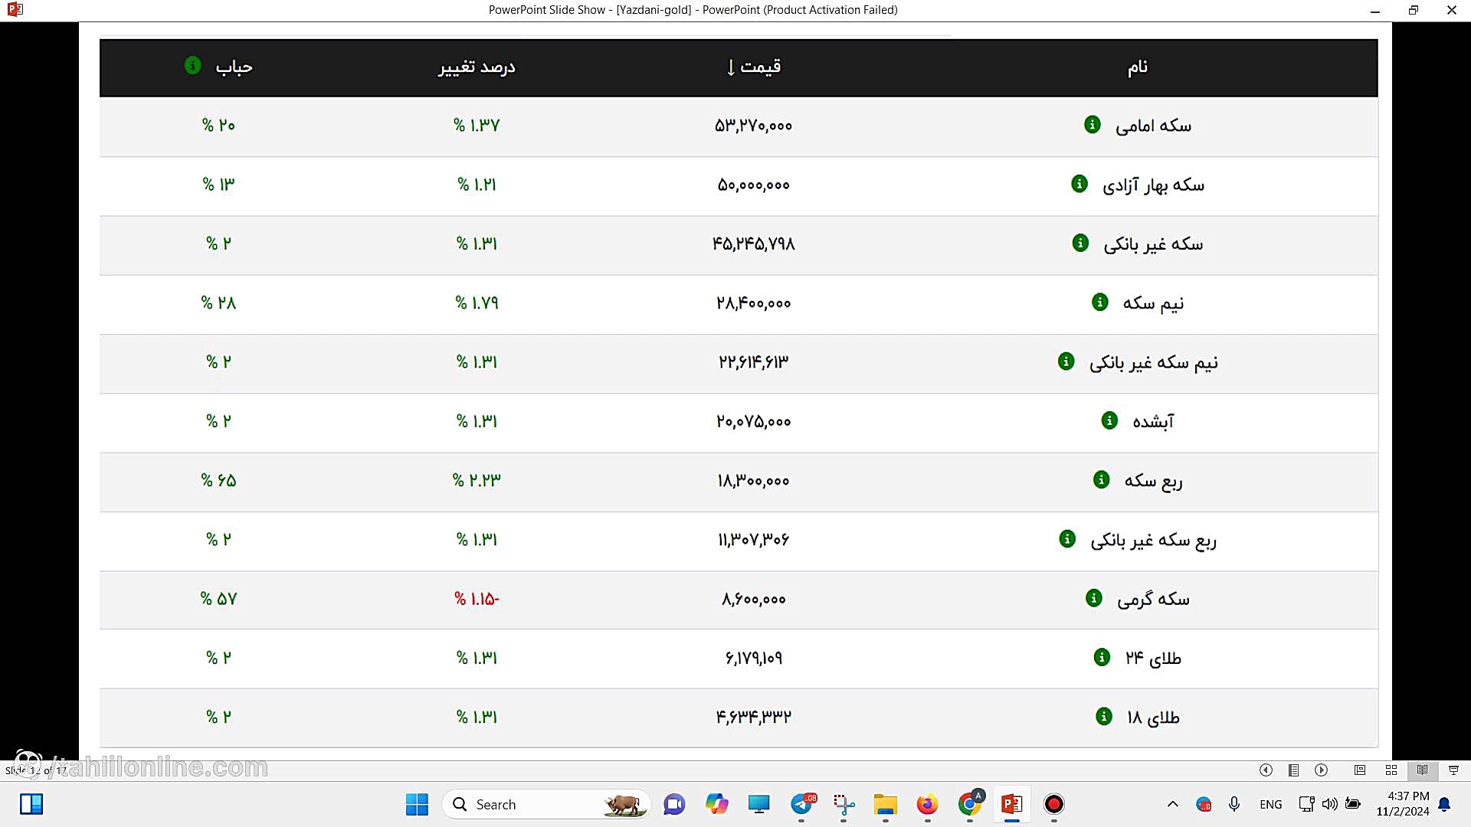Open Snipping Tool from taskbar

pyautogui.click(x=844, y=804)
